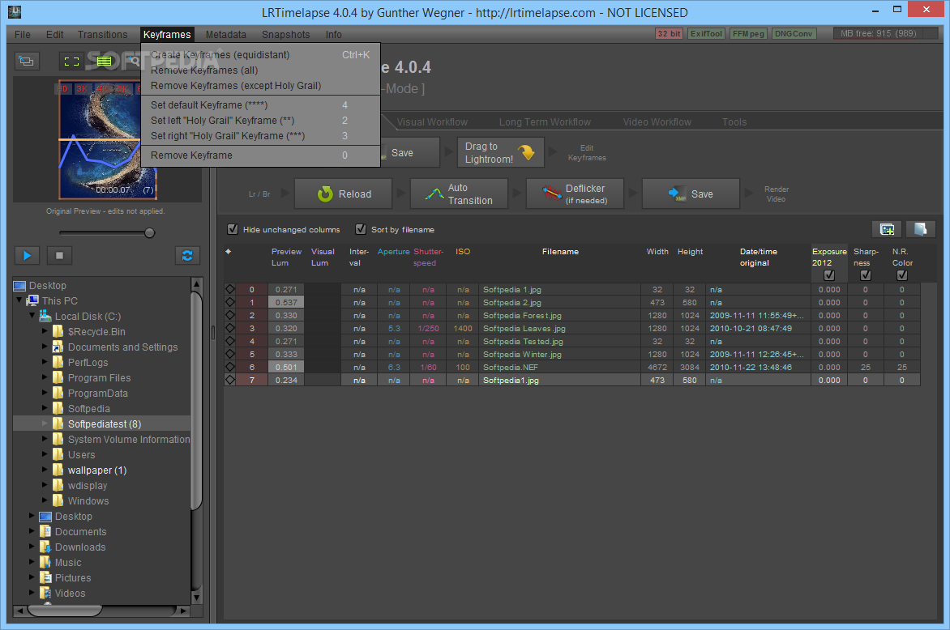Click Auto Transition button
The image size is (950, 630).
pyautogui.click(x=459, y=194)
